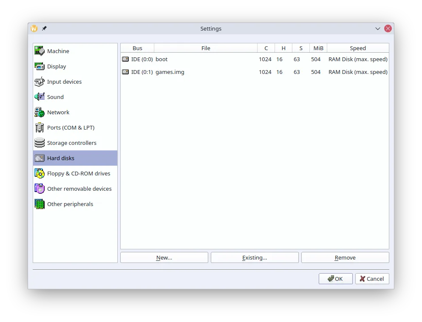The image size is (422, 322).
Task: Open Storage controllers page
Action: 75,143
